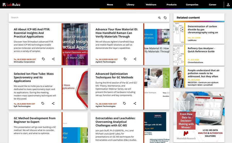Image resolution: width=232 pixels, height=143 pixels.
Task: Share the Selected Ion Flow Tube webinar
Action: tap(53, 103)
